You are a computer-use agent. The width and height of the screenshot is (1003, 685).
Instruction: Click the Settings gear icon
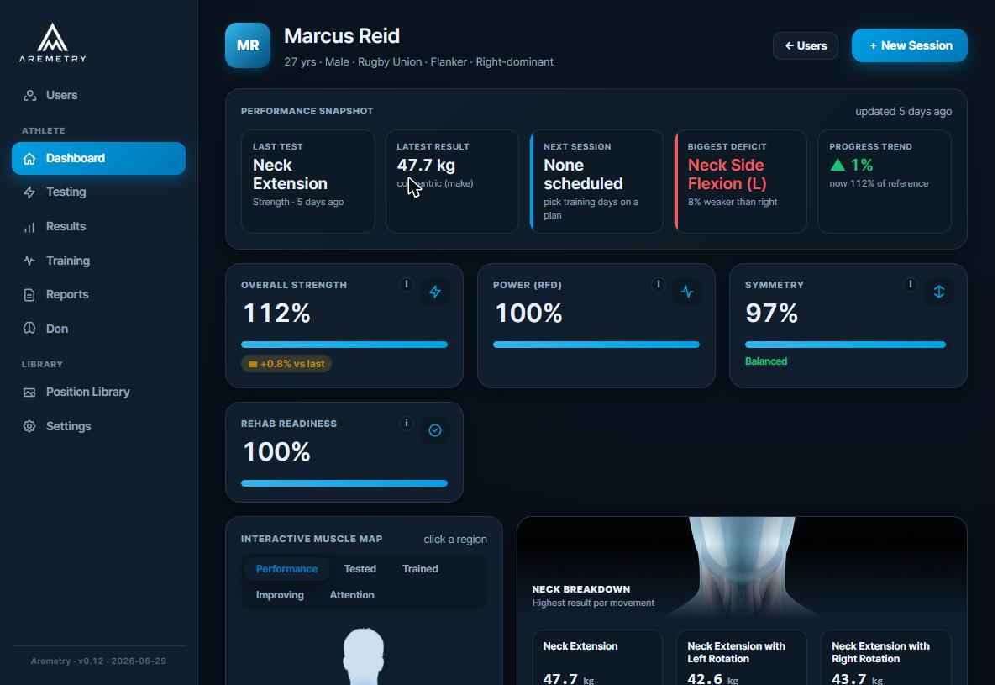(29, 426)
